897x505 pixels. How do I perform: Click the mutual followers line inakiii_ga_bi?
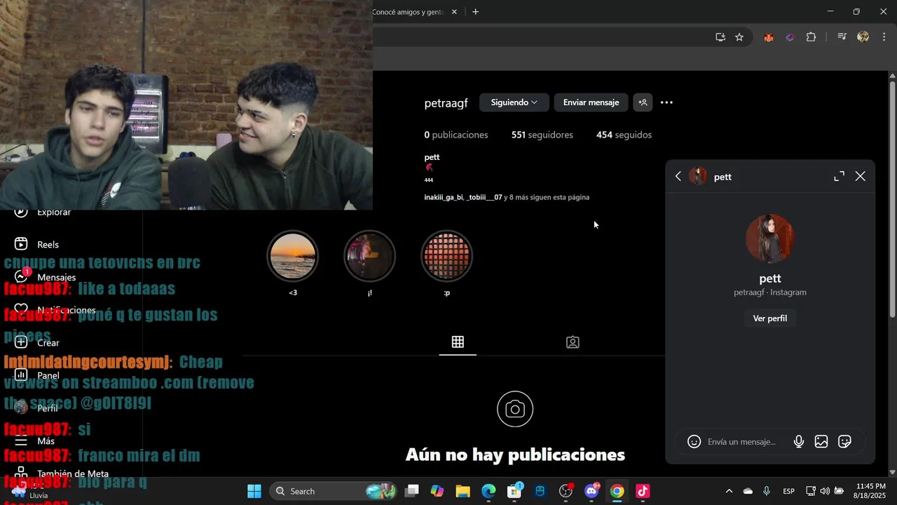(x=507, y=197)
